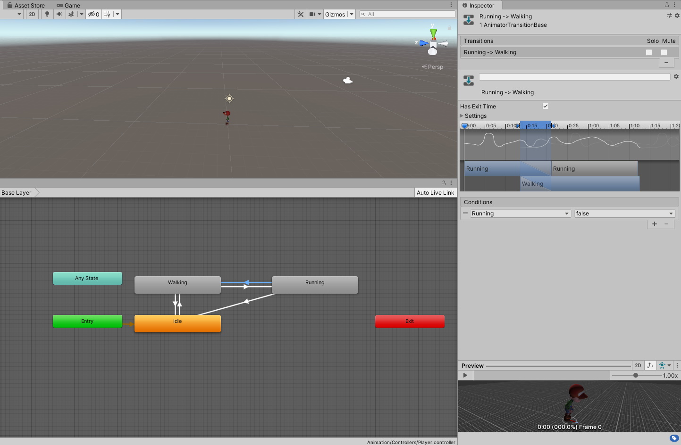Toggle Mute for Running -> Walking transition
Screen dimensions: 681x445
coord(664,52)
